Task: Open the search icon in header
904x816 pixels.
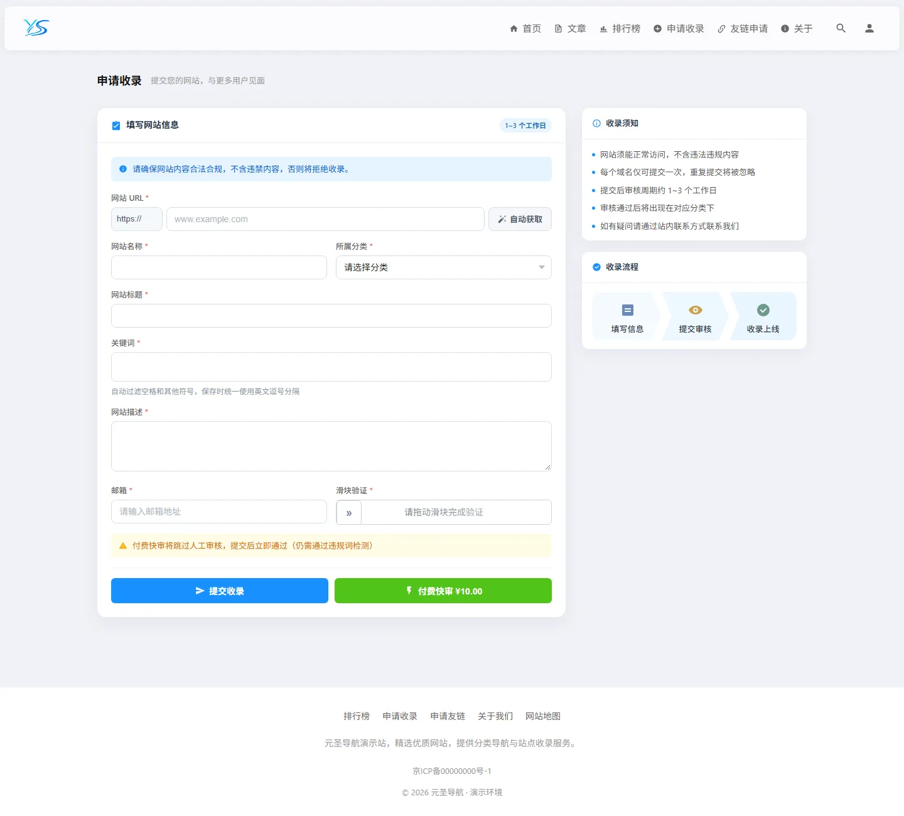Action: click(841, 28)
